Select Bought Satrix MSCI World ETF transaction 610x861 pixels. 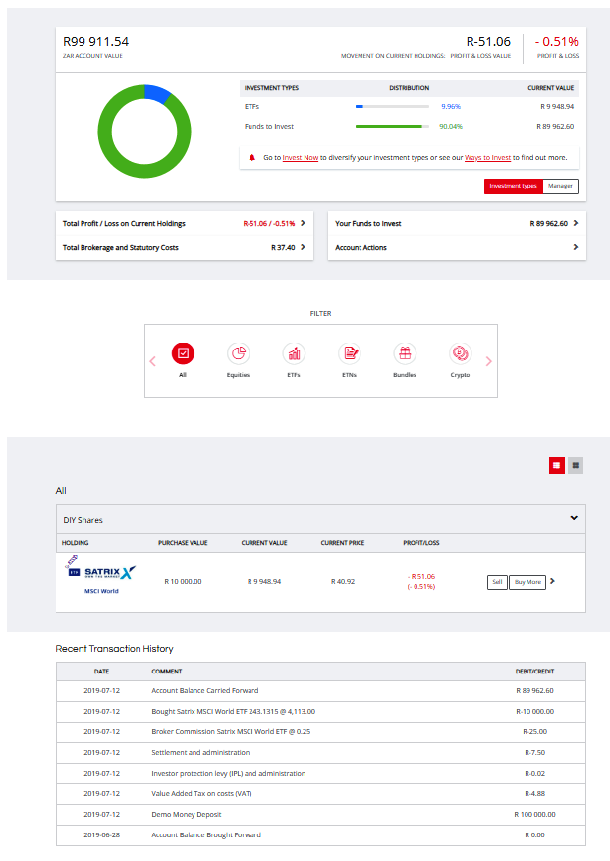coord(321,712)
